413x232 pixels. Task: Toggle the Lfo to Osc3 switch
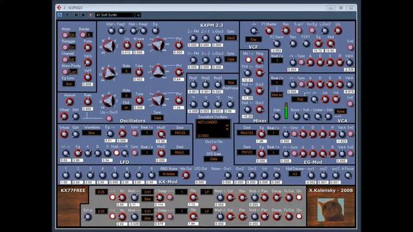tap(109, 119)
